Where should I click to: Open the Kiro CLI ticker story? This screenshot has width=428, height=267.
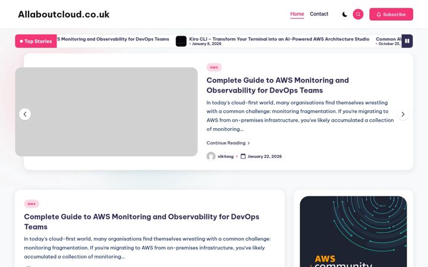pos(279,39)
